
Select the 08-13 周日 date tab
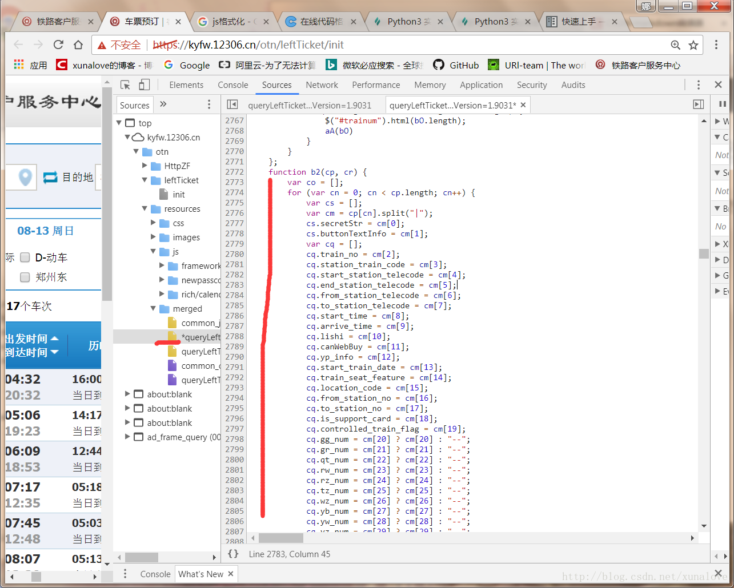[x=46, y=231]
